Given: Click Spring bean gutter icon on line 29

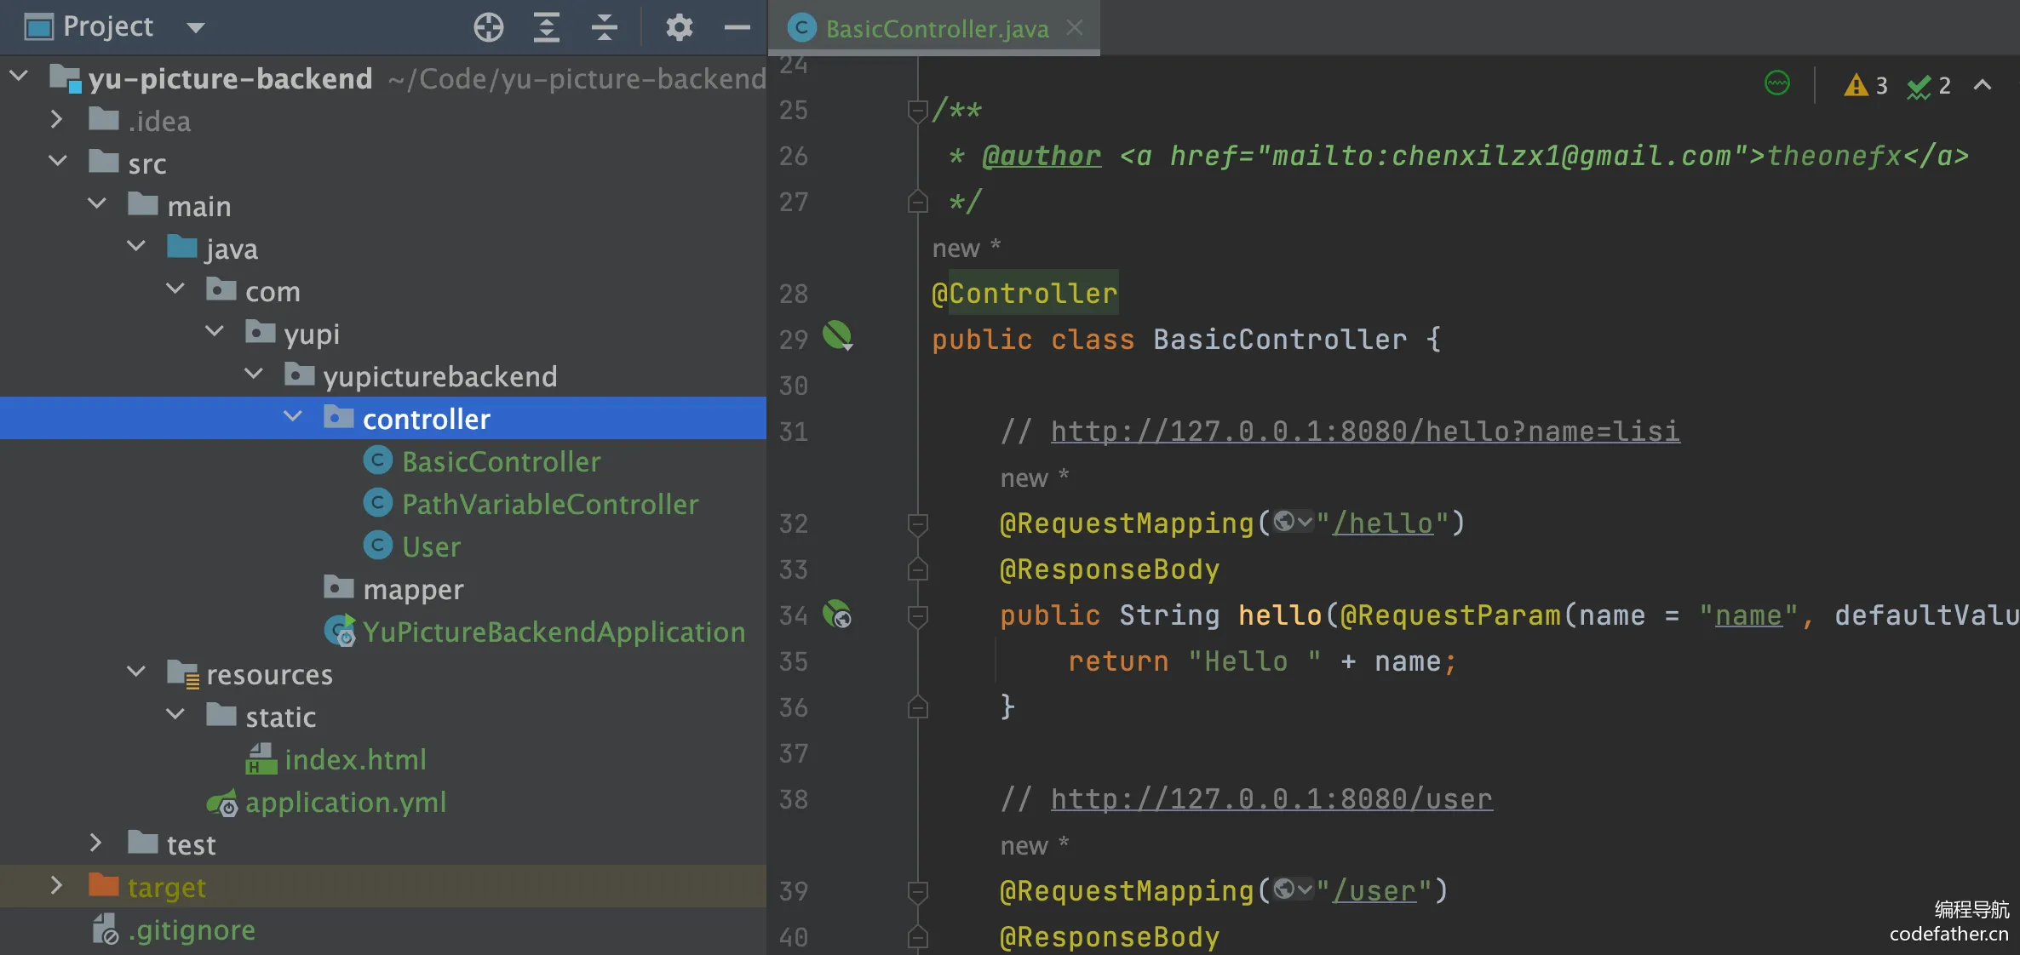Looking at the screenshot, I should pos(837,336).
